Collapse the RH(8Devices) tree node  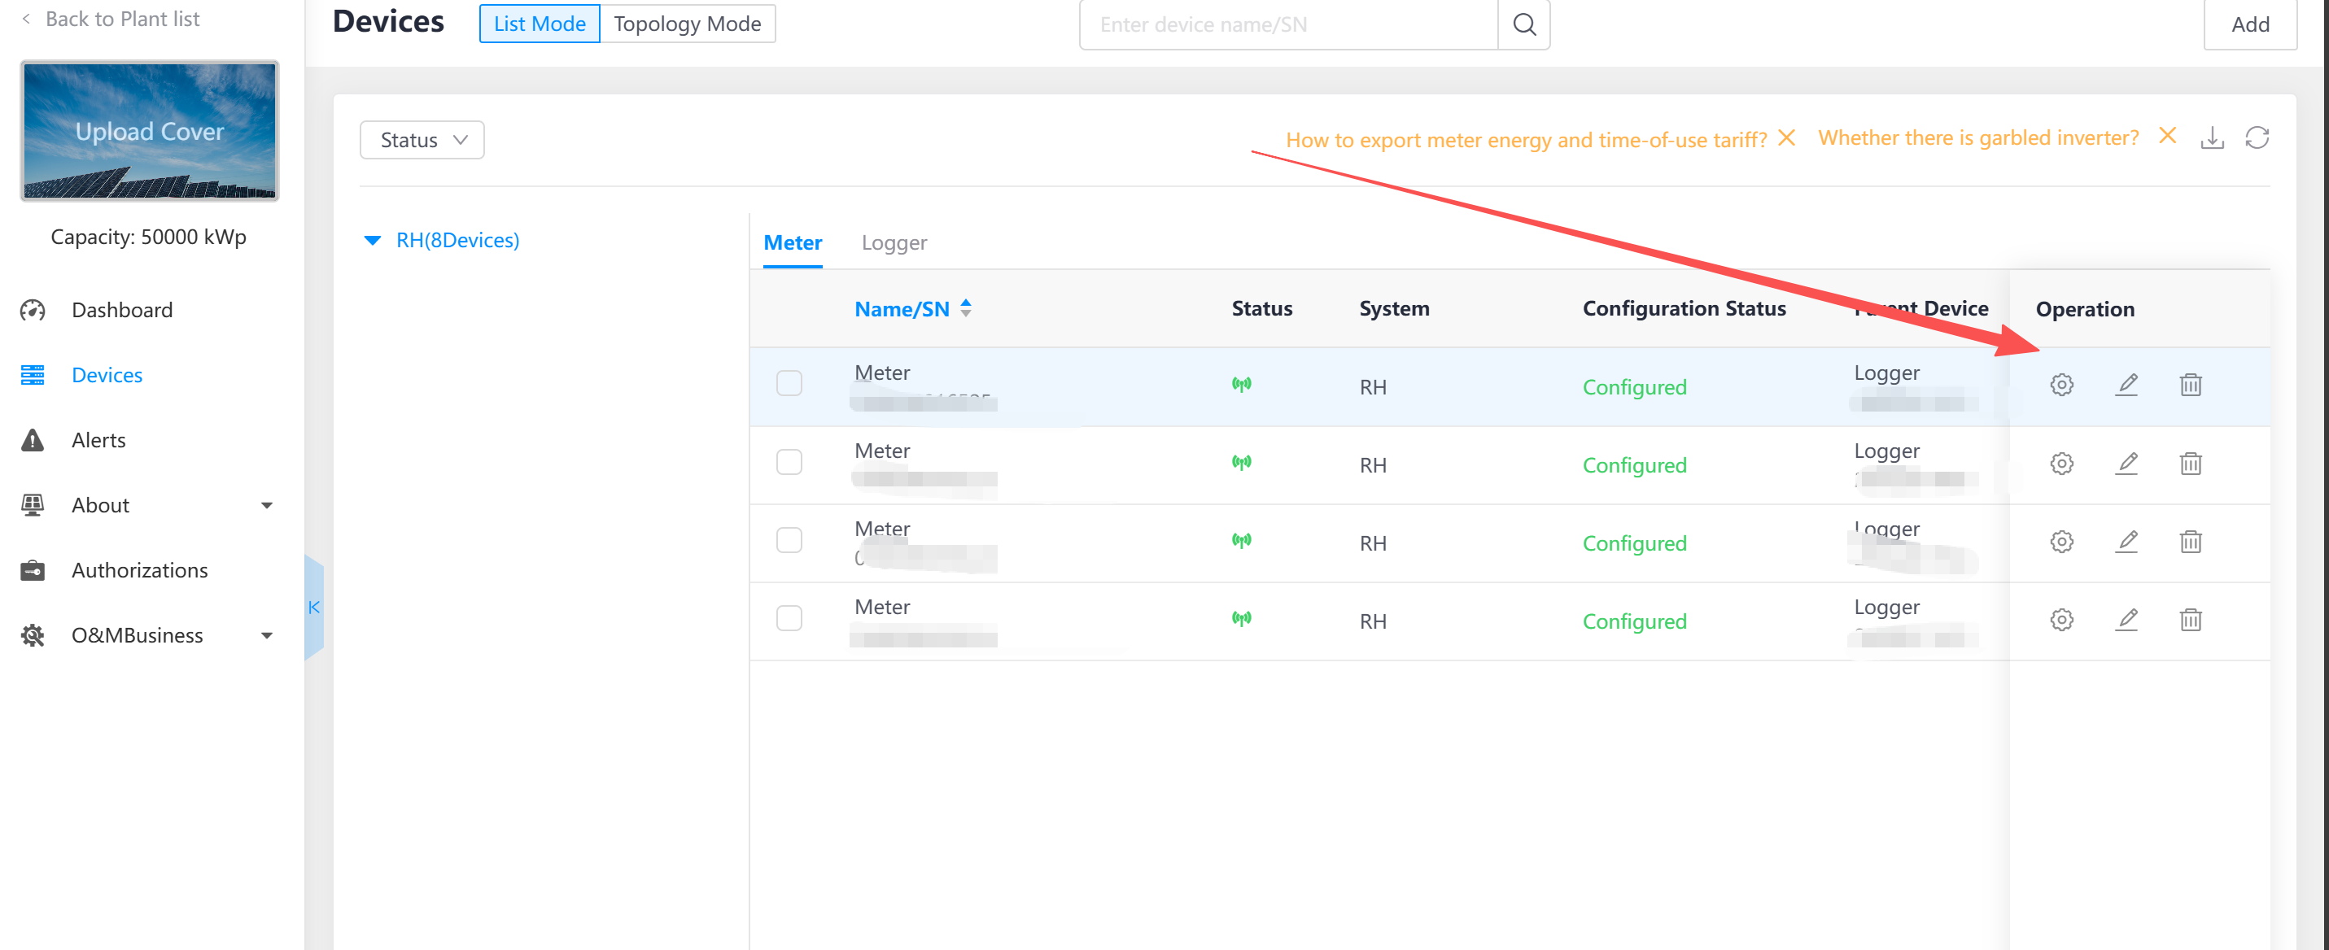click(x=372, y=241)
